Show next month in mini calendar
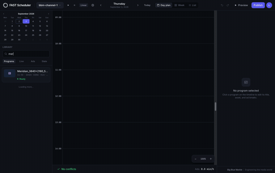Viewport: 275px width, 173px height. (48, 14)
